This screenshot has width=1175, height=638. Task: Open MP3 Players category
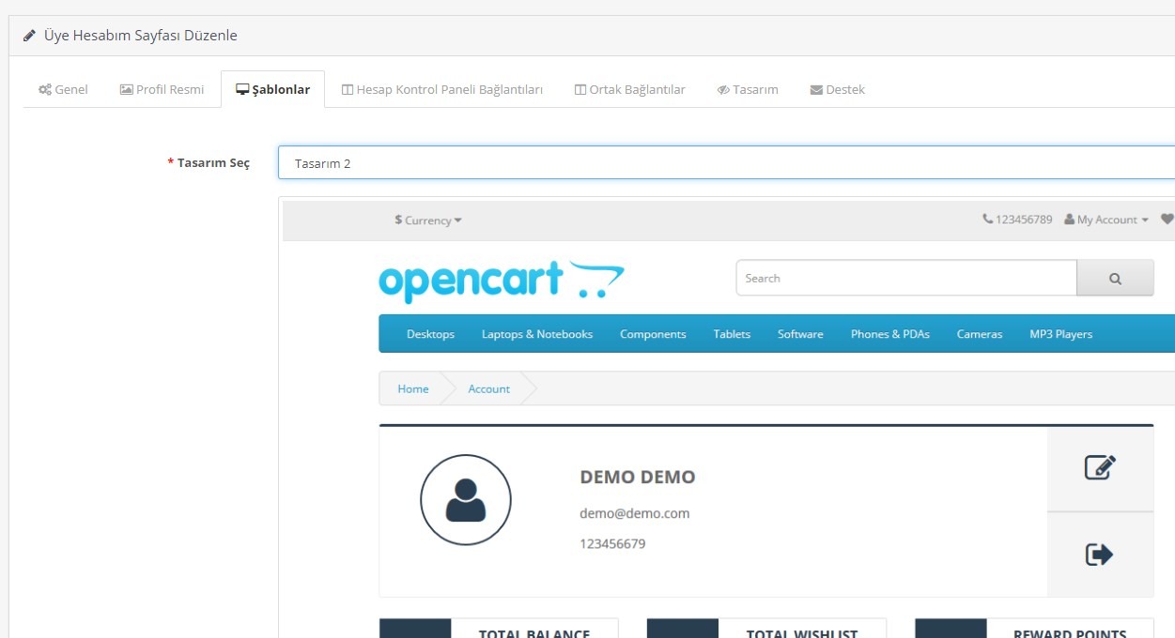click(1061, 334)
